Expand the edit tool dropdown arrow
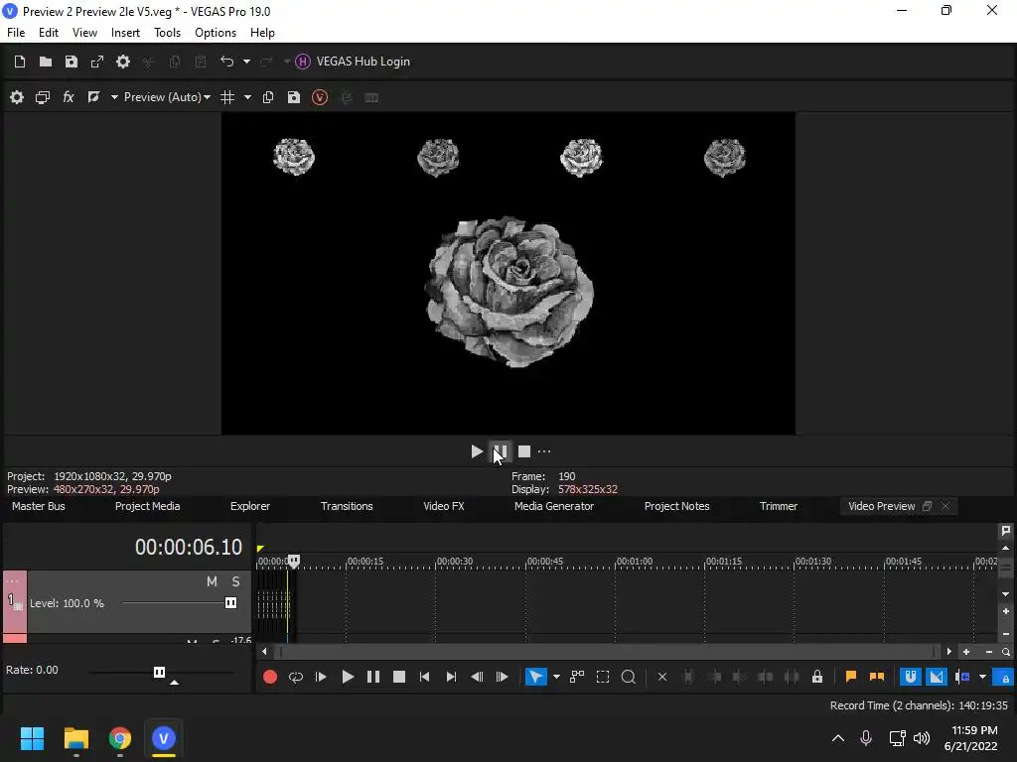 coord(556,677)
